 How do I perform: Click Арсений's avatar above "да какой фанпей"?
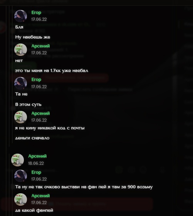tap(20, 199)
